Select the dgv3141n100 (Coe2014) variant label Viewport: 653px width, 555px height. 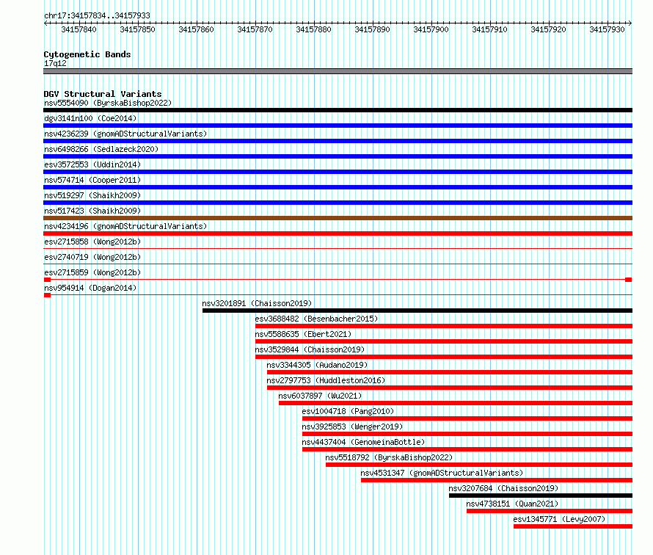(90, 118)
